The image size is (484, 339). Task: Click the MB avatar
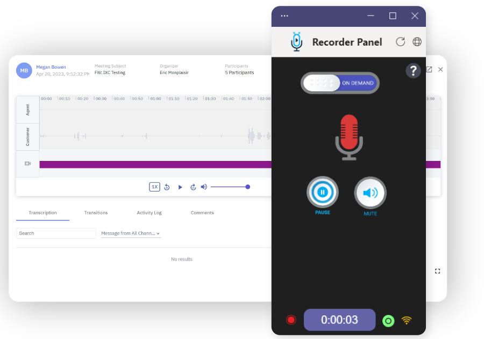coord(24,70)
